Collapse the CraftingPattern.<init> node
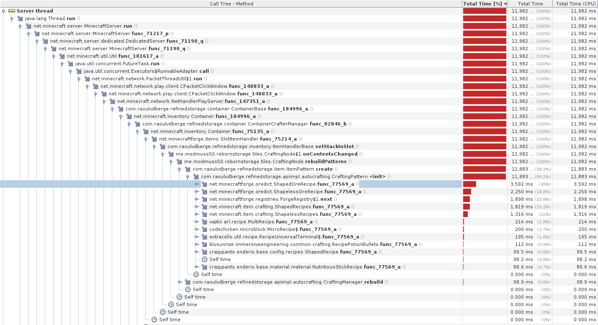This screenshot has width=598, height=325. click(188, 177)
